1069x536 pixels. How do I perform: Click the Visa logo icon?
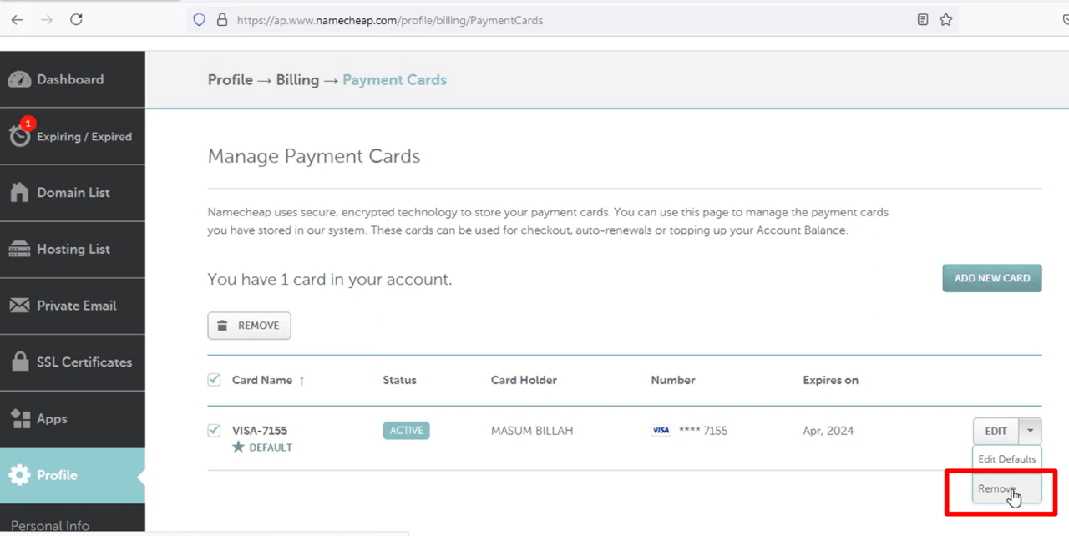661,431
